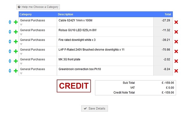195x113 pixels.
Task: Expand category dropdown for LAP F-Rated row
Action: [21, 54]
